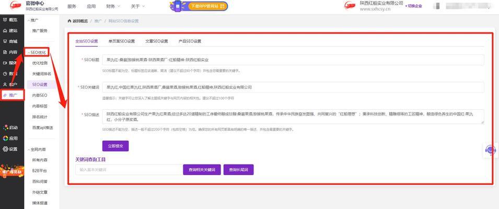Open 百度api推送 in the SEO menu
499x209 pixels.
click(42, 127)
